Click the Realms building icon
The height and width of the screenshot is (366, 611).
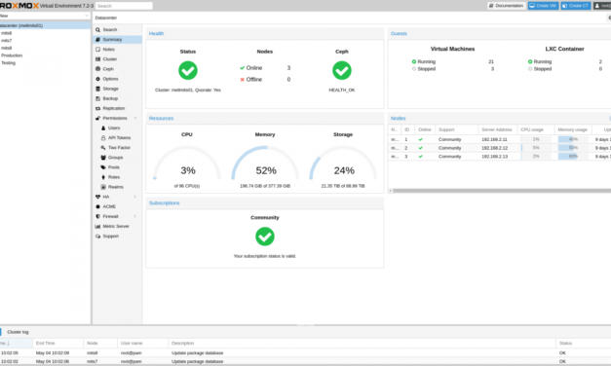(103, 187)
